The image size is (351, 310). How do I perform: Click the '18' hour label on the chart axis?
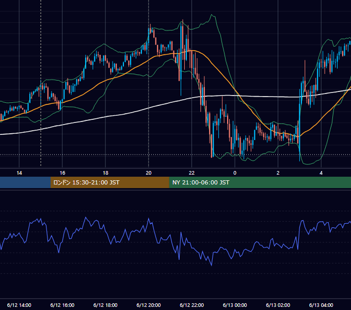tap(105, 173)
